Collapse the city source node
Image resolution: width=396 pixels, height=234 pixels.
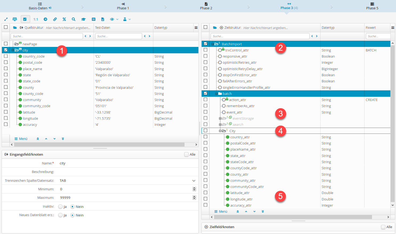click(13, 50)
